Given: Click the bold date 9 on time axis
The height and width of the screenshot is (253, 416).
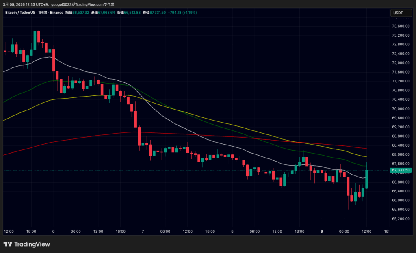Looking at the screenshot, I should point(322,231).
